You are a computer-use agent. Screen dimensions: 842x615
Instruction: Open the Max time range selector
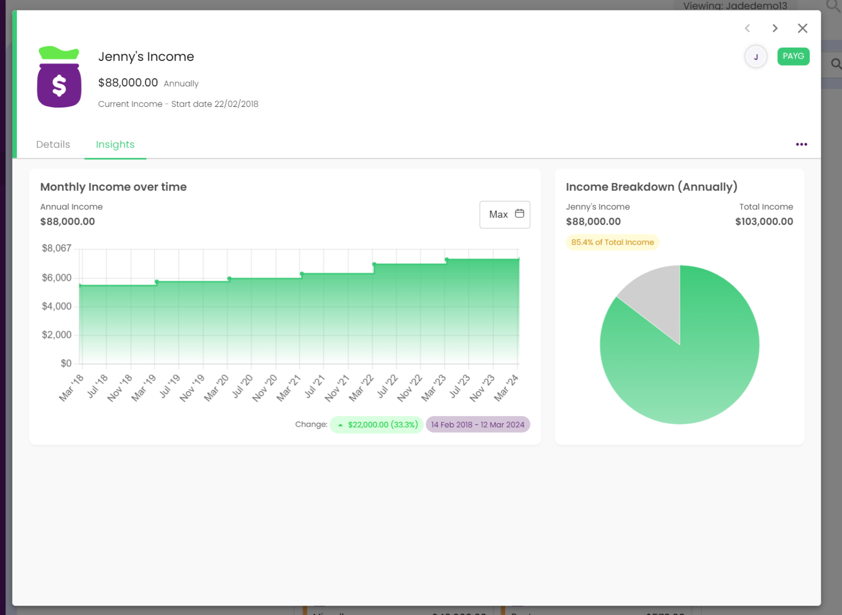point(499,214)
